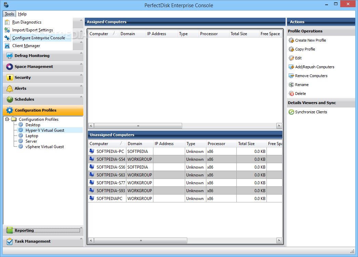Click the Security keyhole icon
This screenshot has height=257, width=358.
pos(10,77)
